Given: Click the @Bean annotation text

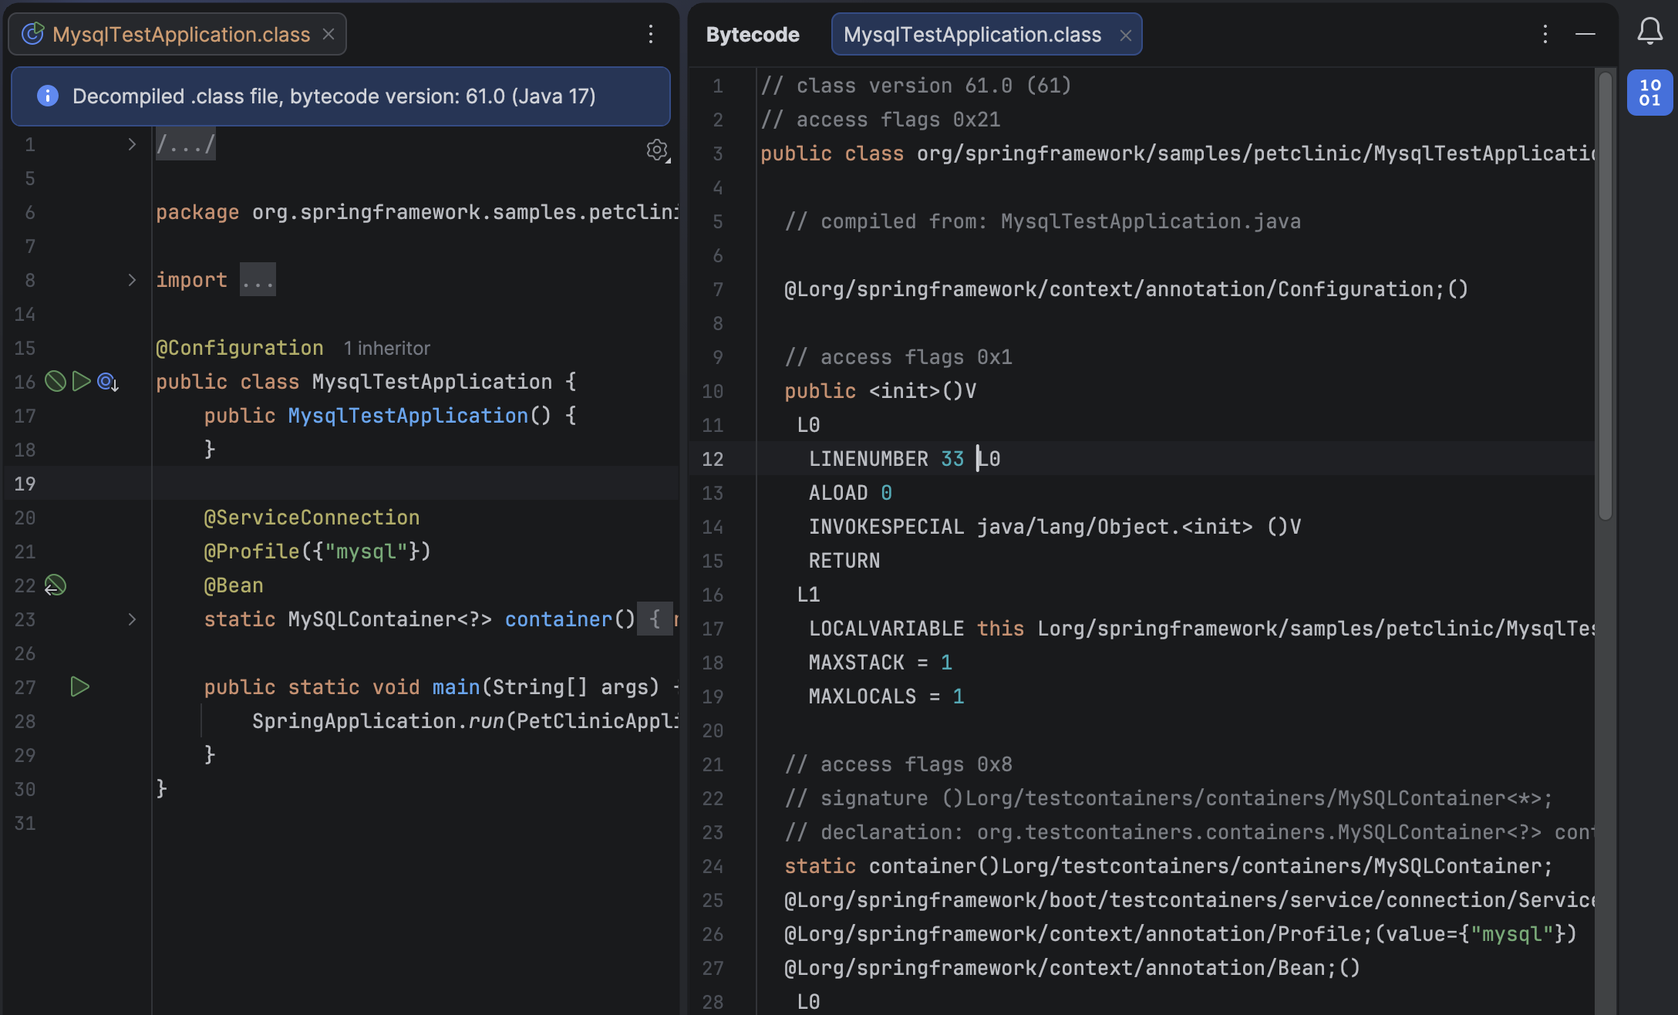Looking at the screenshot, I should click(x=234, y=585).
